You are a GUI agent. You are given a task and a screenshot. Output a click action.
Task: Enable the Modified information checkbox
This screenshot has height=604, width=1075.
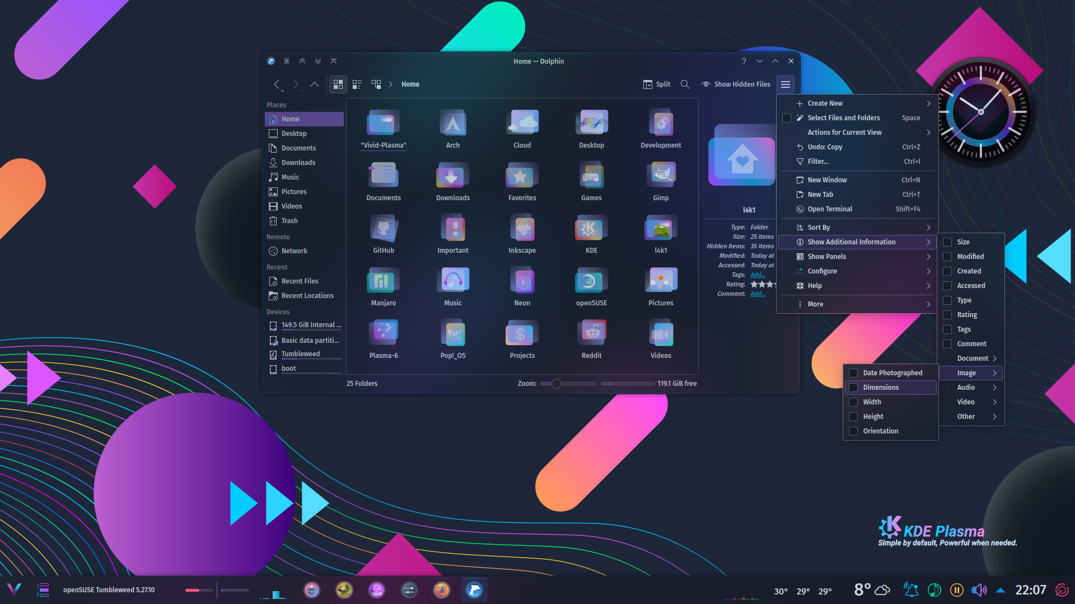pyautogui.click(x=947, y=257)
